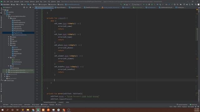Select ListAlamatActivity in project tree

click(19, 25)
